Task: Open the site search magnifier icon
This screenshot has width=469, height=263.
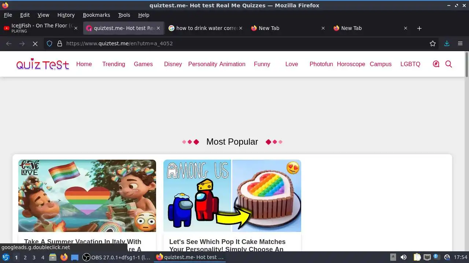Action: (448, 64)
